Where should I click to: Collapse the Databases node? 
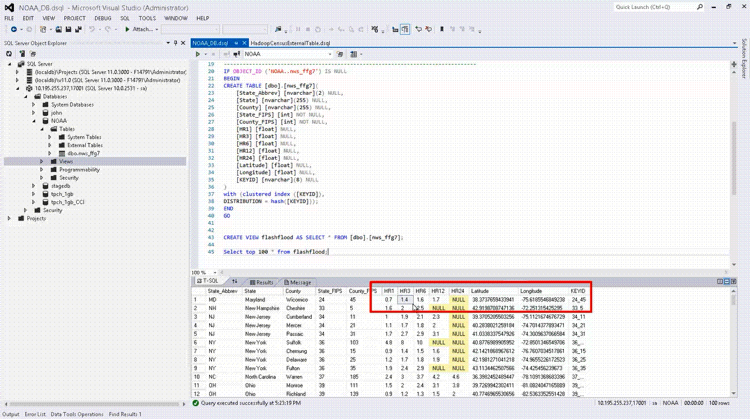25,96
